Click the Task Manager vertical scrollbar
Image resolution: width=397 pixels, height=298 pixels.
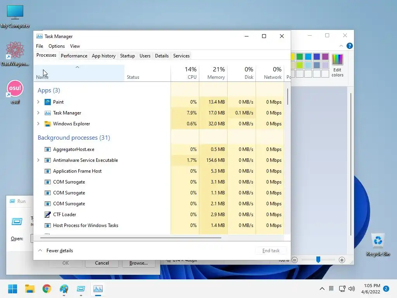click(x=288, y=97)
